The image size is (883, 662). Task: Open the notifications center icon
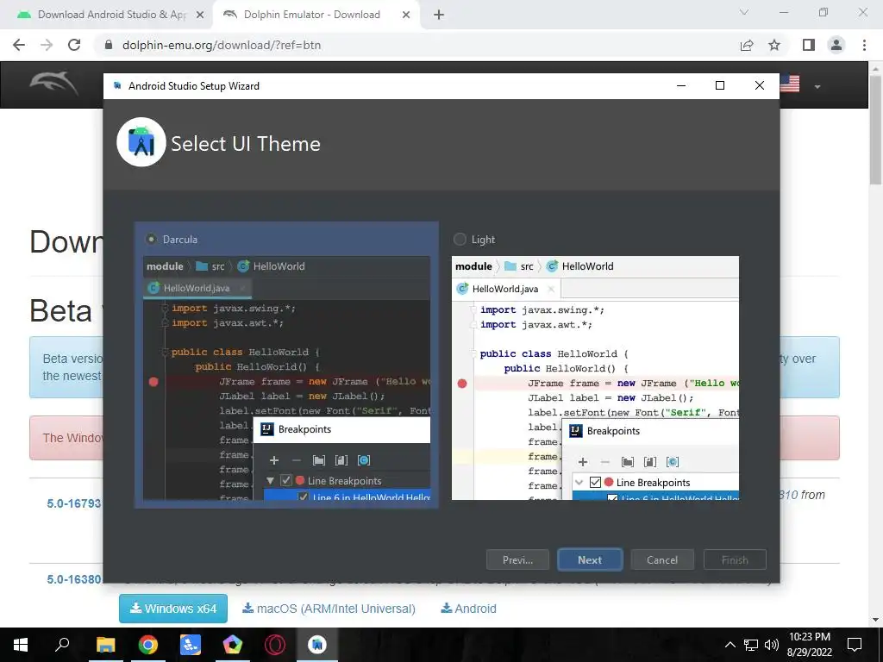pos(855,645)
